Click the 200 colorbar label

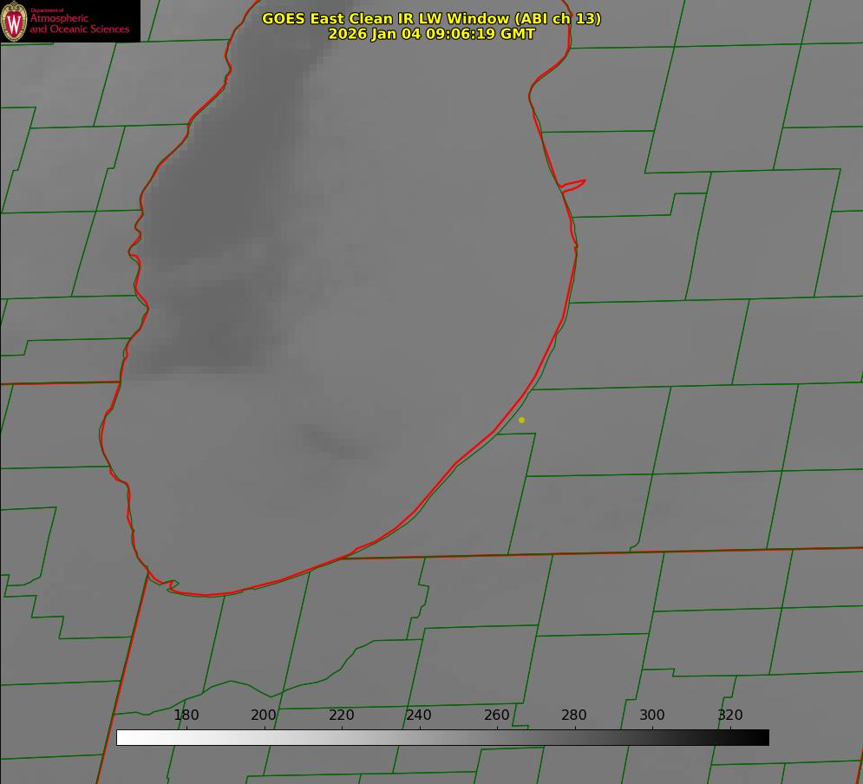click(264, 715)
